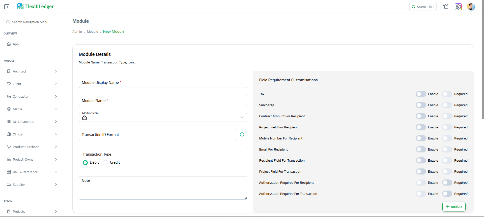484x217 pixels.
Task: Click the Module Display Name field
Action: click(x=163, y=83)
